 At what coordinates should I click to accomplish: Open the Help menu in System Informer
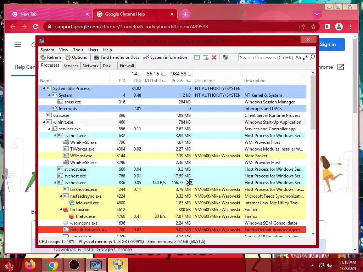[x=107, y=50]
